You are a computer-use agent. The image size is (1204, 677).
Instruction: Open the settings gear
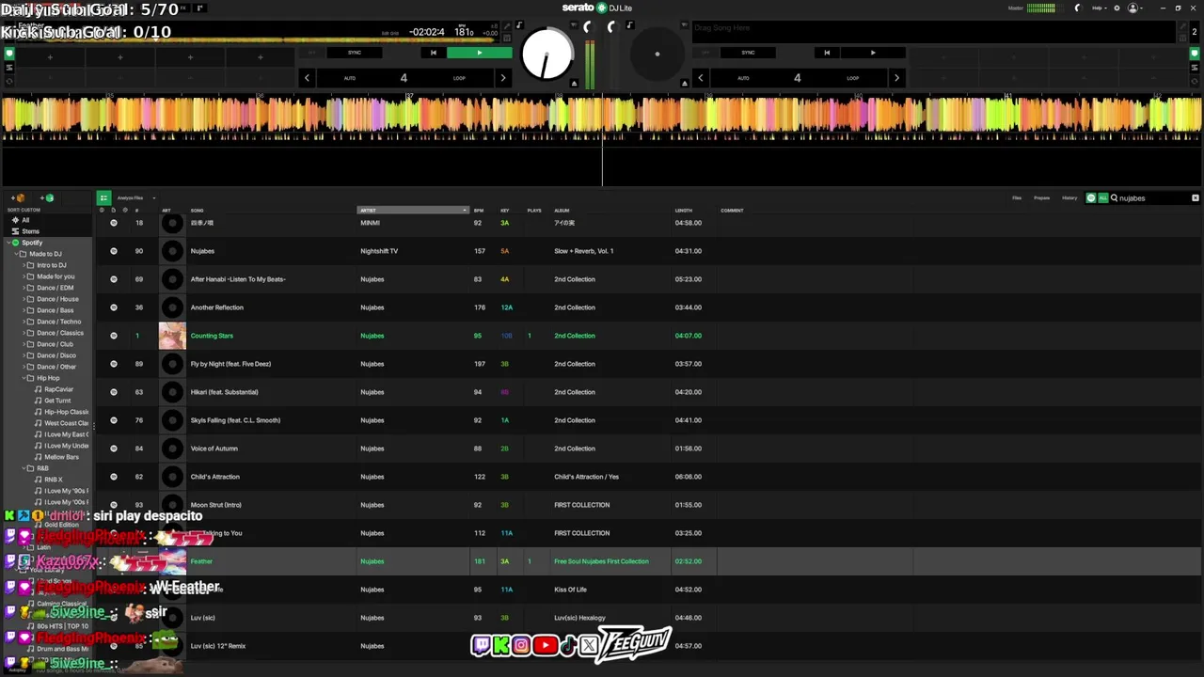click(x=1117, y=8)
